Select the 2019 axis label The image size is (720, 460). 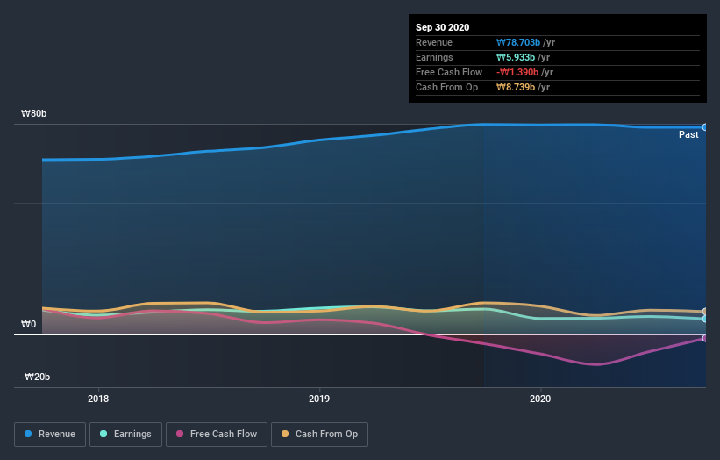(x=319, y=399)
